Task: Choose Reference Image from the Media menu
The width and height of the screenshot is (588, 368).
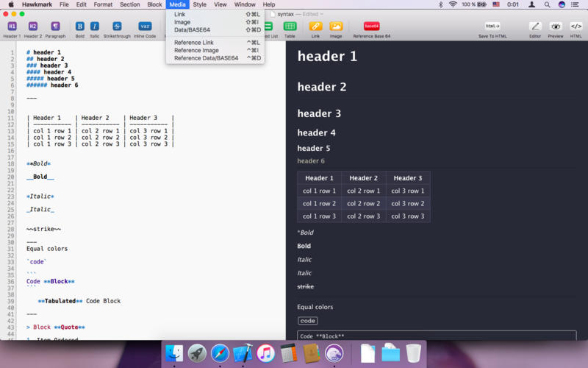Action: tap(196, 50)
